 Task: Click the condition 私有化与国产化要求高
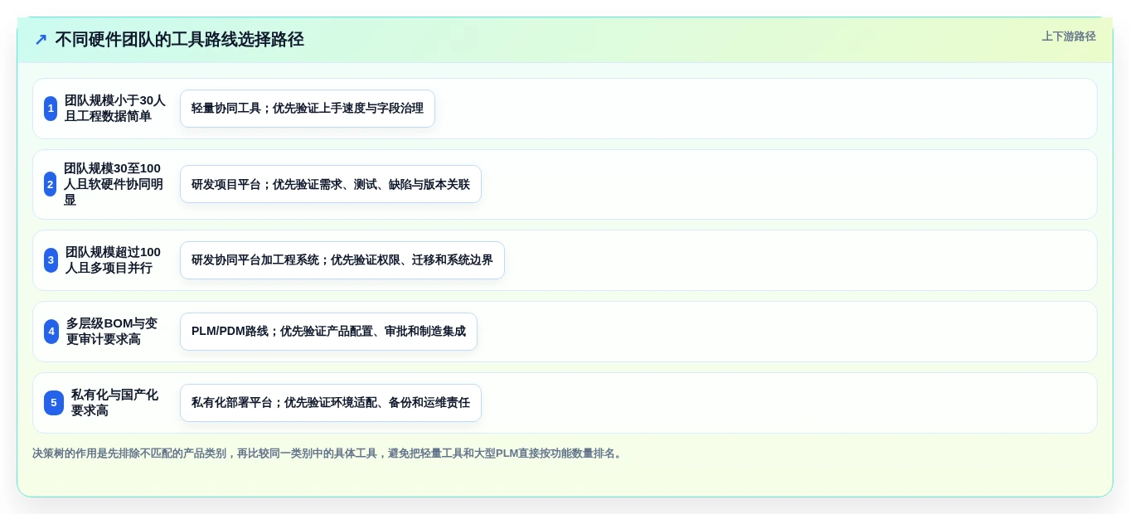(115, 403)
